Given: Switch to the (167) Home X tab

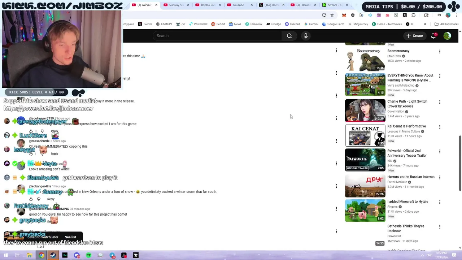Looking at the screenshot, I should (x=269, y=5).
